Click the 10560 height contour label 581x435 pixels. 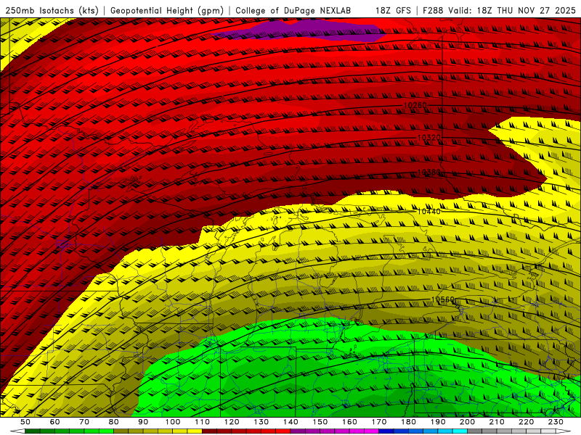point(443,299)
